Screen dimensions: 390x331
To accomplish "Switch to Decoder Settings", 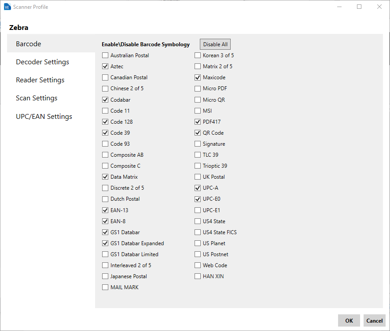I will (42, 62).
